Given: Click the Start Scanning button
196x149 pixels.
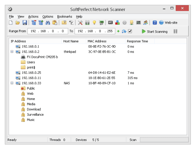Looking at the screenshot, I should 155,31.
